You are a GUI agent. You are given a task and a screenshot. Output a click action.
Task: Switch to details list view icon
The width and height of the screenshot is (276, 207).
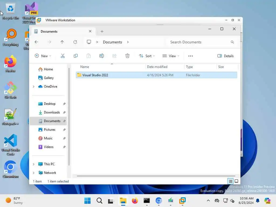(x=230, y=181)
